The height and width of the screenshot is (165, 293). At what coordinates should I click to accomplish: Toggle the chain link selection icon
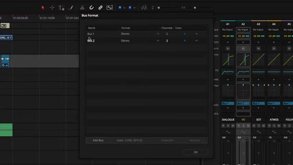100,7
